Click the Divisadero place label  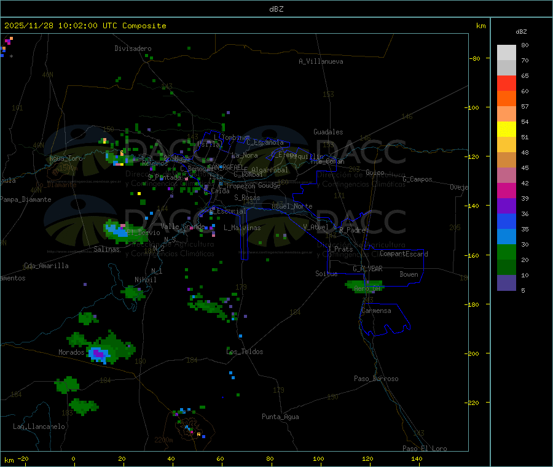coord(133,48)
